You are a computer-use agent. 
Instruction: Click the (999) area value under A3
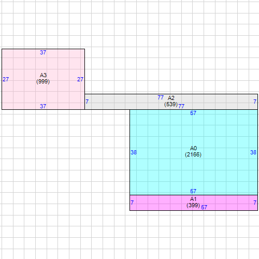(x=43, y=81)
